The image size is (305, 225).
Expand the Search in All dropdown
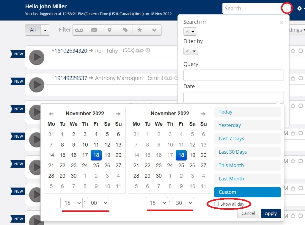pos(190,32)
